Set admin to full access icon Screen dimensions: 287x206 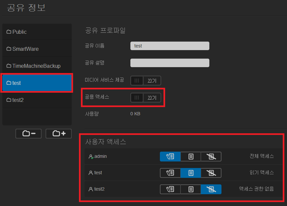(170, 157)
